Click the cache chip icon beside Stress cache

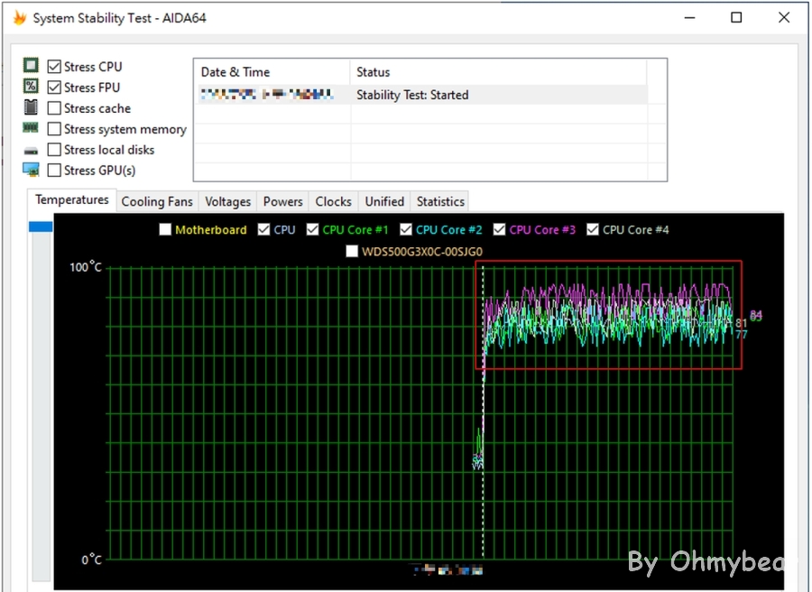[x=31, y=107]
